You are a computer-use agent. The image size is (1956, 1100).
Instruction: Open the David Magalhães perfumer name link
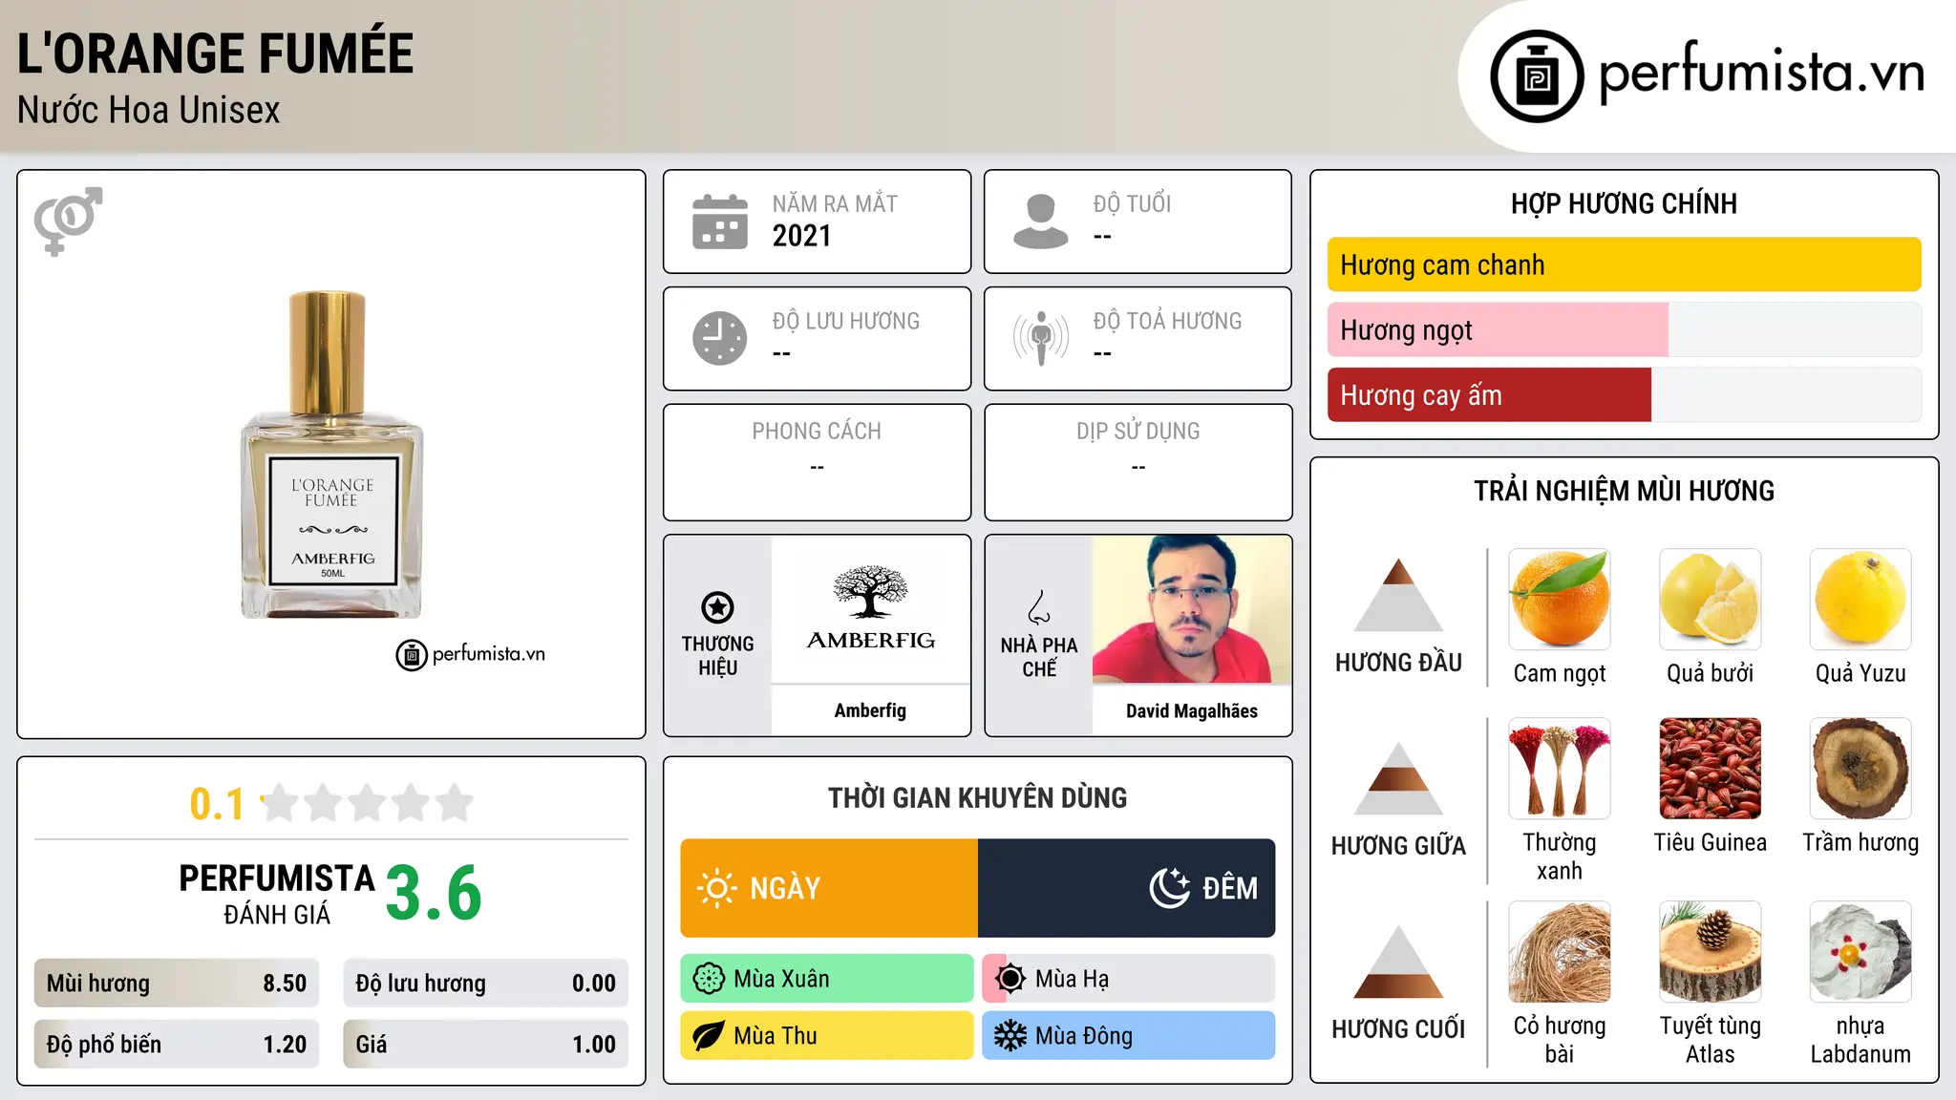pyautogui.click(x=1191, y=710)
